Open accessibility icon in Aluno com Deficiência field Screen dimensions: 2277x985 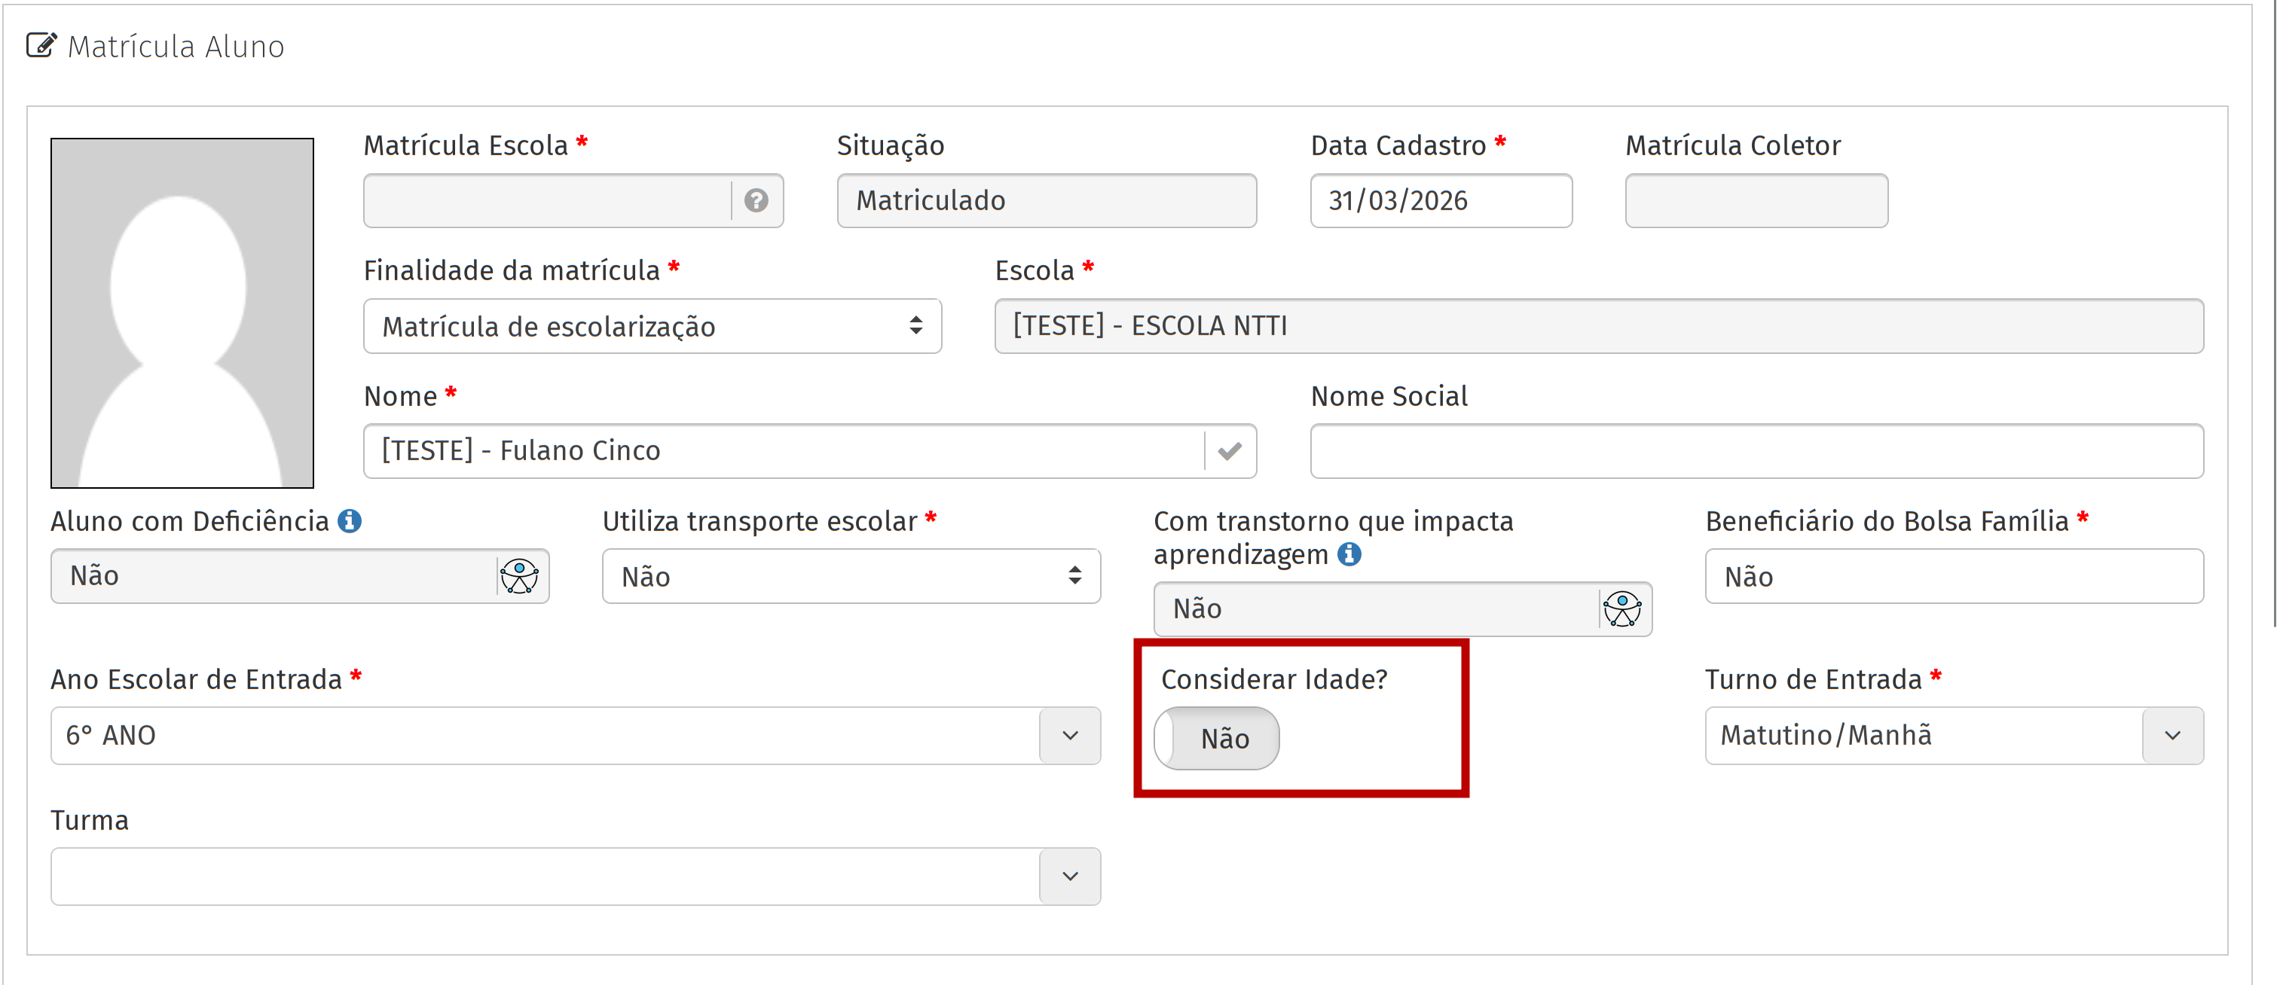click(520, 576)
